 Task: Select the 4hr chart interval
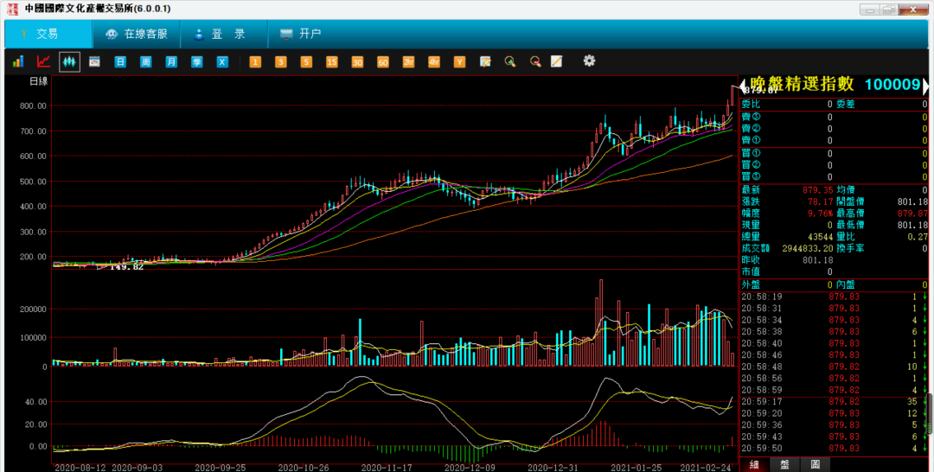434,62
